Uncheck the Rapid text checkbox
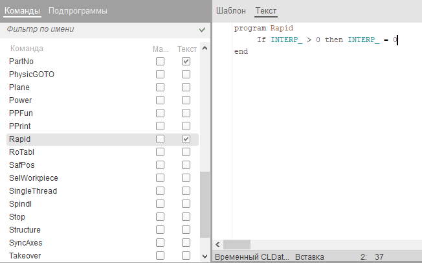The image size is (422, 263). [186, 139]
